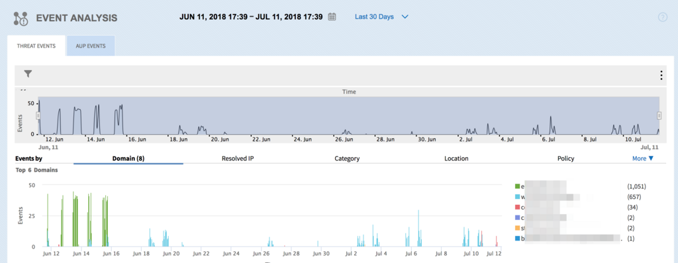Click the green legend swatch with 1,051 events
The width and height of the screenshot is (678, 263).
click(x=517, y=186)
